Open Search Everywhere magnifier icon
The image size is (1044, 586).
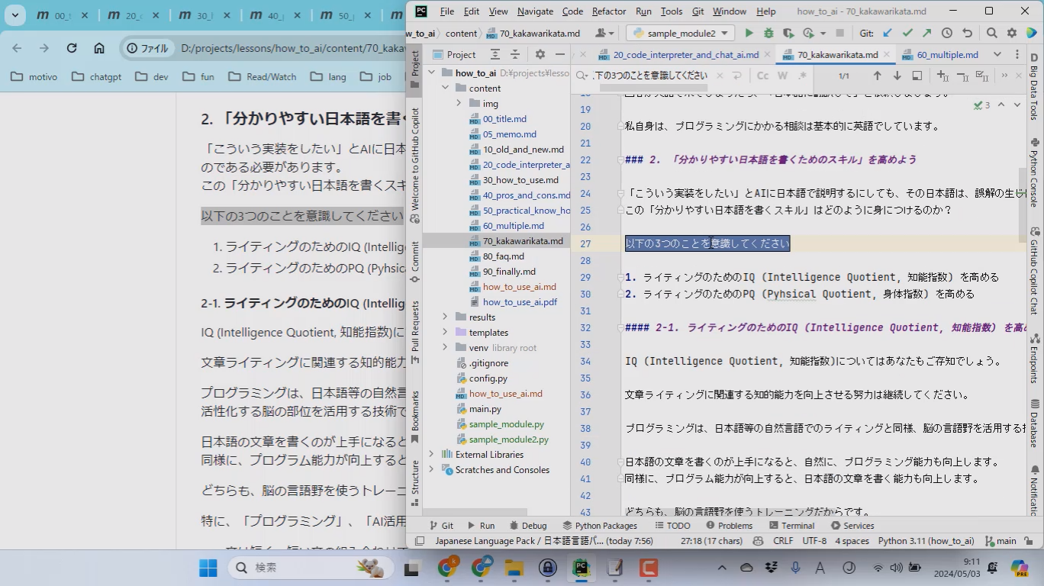[x=991, y=33]
